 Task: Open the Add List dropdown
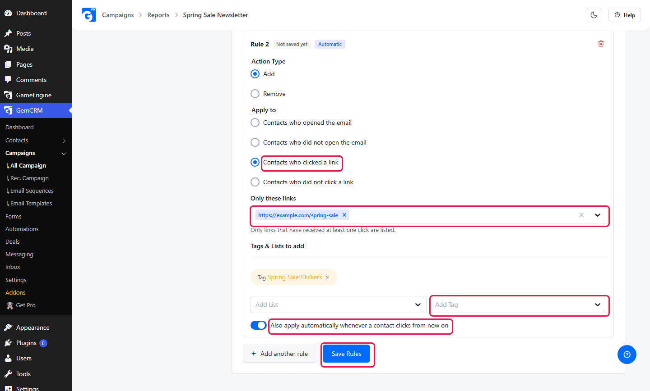click(x=339, y=305)
